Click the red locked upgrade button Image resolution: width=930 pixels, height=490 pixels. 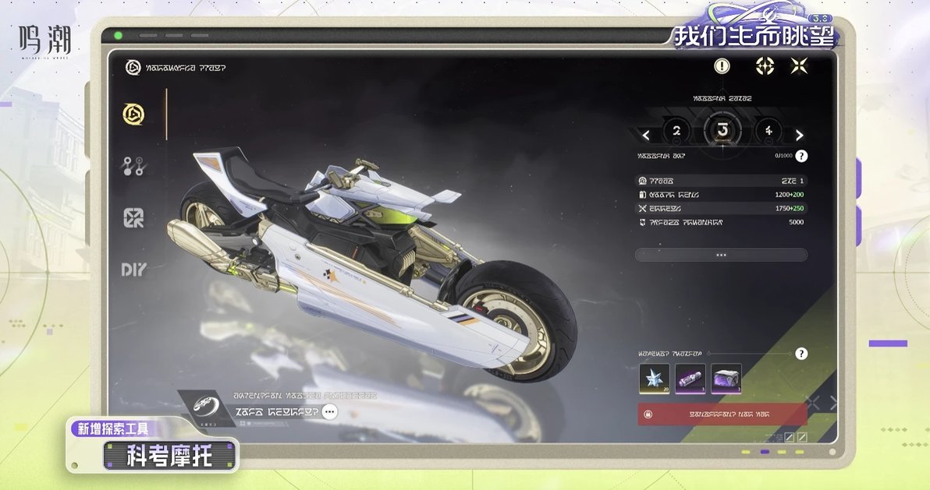(x=722, y=414)
